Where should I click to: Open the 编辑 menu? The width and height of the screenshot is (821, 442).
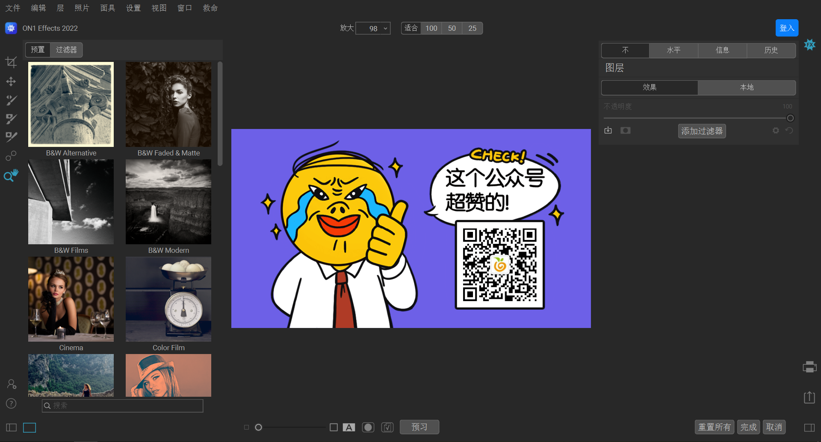pos(38,8)
